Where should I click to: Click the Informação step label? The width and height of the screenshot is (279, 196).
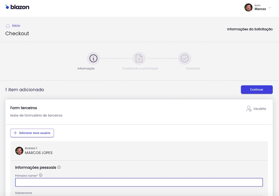[86, 69]
